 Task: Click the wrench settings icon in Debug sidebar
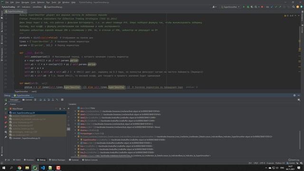[6, 104]
